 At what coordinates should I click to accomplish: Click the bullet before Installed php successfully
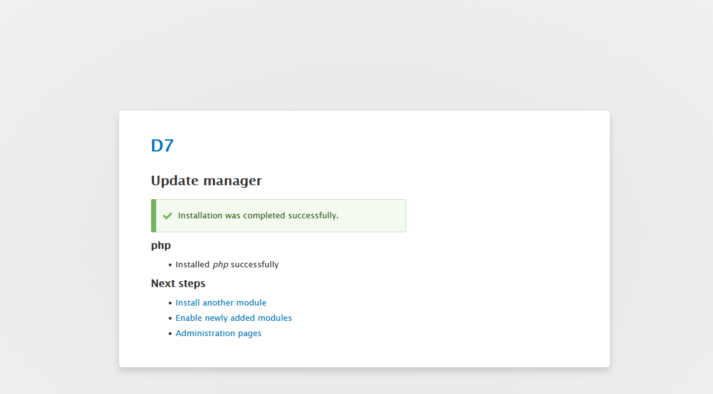(170, 265)
